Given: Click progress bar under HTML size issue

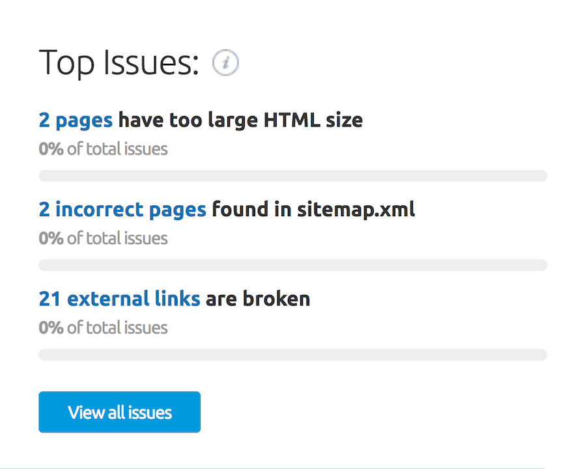Looking at the screenshot, I should click(x=293, y=176).
